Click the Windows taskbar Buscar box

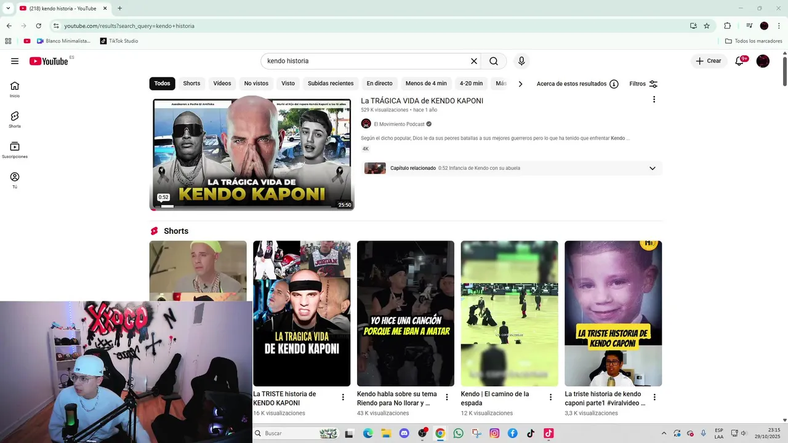click(x=295, y=433)
